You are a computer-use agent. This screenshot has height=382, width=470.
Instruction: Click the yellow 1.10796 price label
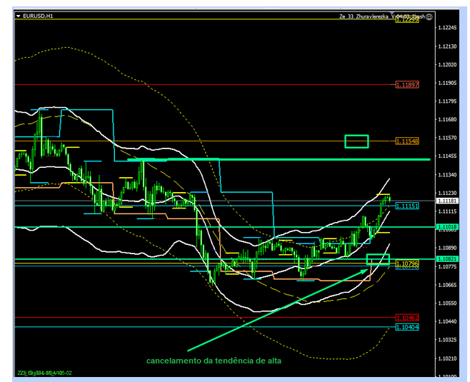tap(406, 263)
